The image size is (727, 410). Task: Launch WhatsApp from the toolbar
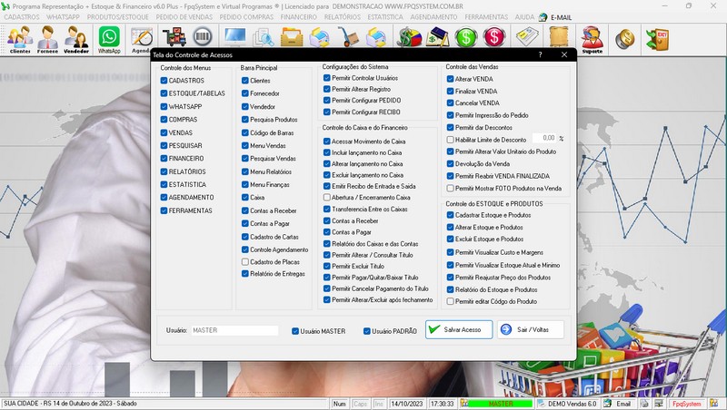(109, 39)
